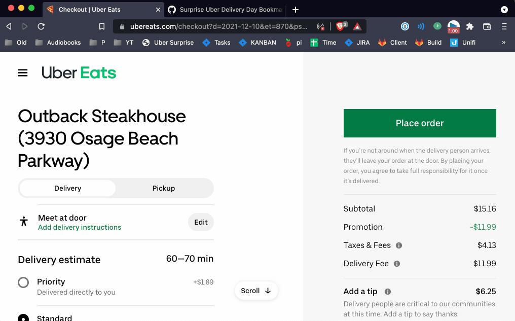Click the Add a tip info icon
The height and width of the screenshot is (321, 515).
click(388, 292)
